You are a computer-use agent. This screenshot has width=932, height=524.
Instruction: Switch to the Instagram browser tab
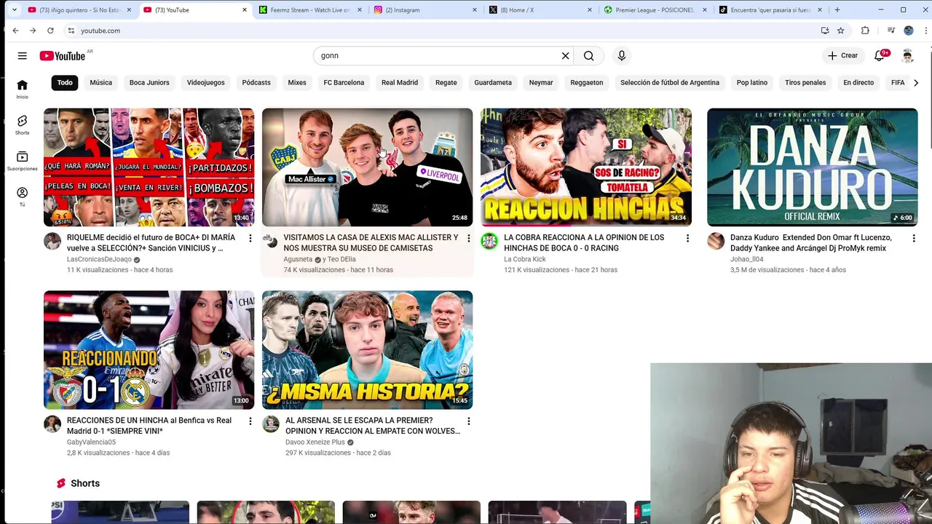[426, 10]
